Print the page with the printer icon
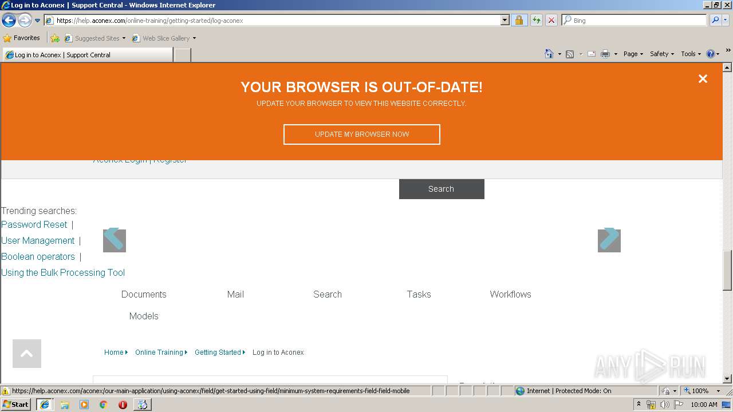Viewport: 733px width, 412px height. tap(605, 54)
